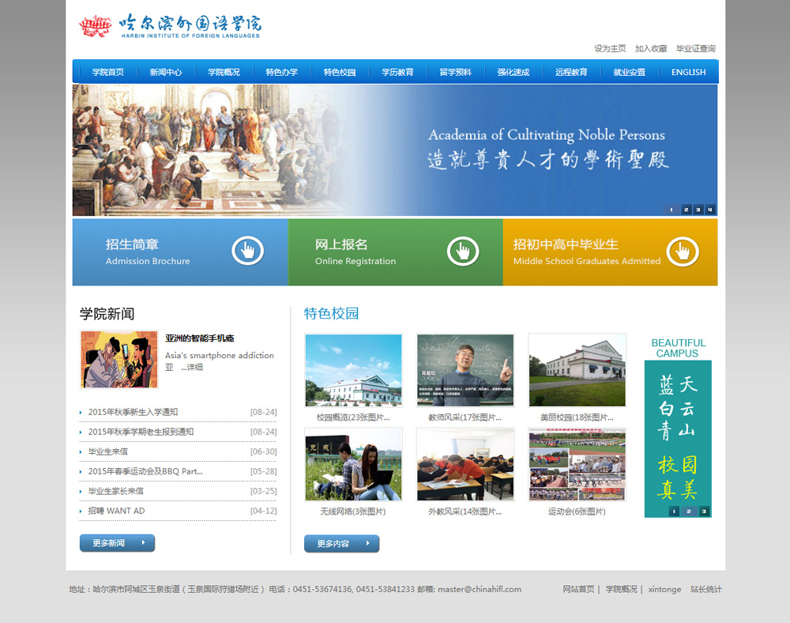The height and width of the screenshot is (623, 790).
Task: Open the 强化速成 nav item
Action: (x=513, y=72)
